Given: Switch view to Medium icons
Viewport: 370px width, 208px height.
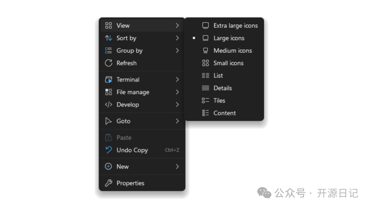Looking at the screenshot, I should pyautogui.click(x=232, y=51).
